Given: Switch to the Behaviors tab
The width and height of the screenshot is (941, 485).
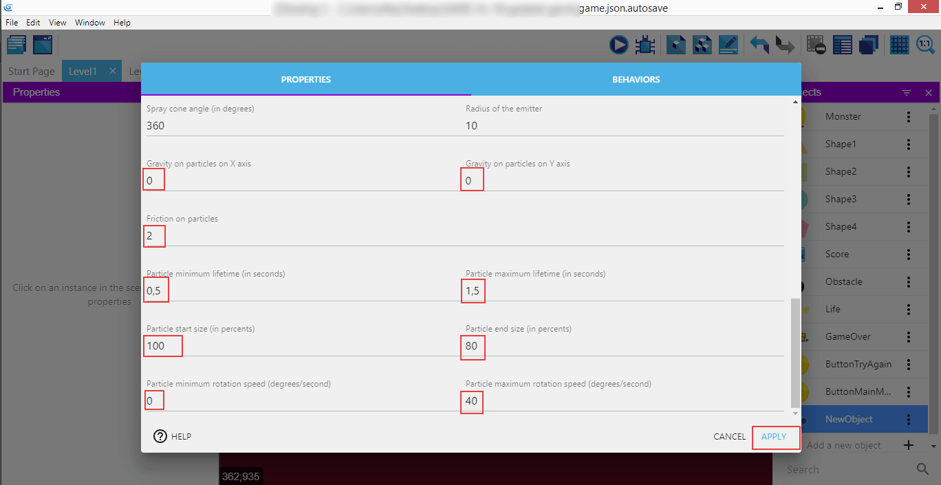Looking at the screenshot, I should [636, 80].
